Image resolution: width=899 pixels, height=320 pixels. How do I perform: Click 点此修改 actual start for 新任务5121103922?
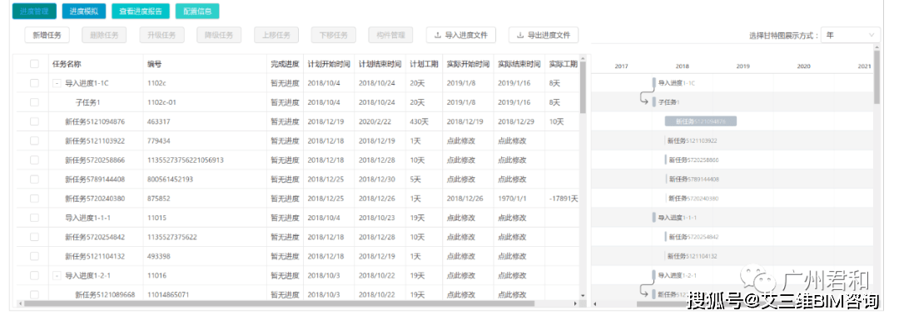tap(461, 140)
